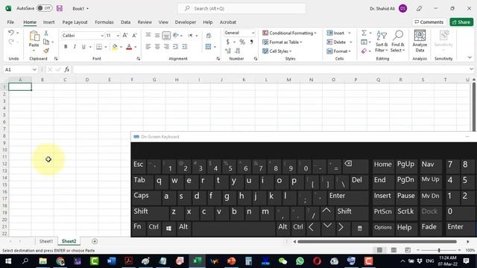Click the green Share button
Viewport: 477px width, 268px height.
[461, 22]
